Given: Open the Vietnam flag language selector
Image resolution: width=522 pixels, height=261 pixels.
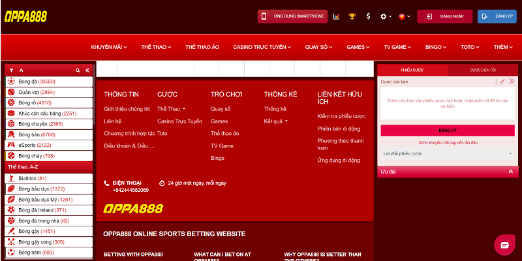Looking at the screenshot, I should pos(405,16).
